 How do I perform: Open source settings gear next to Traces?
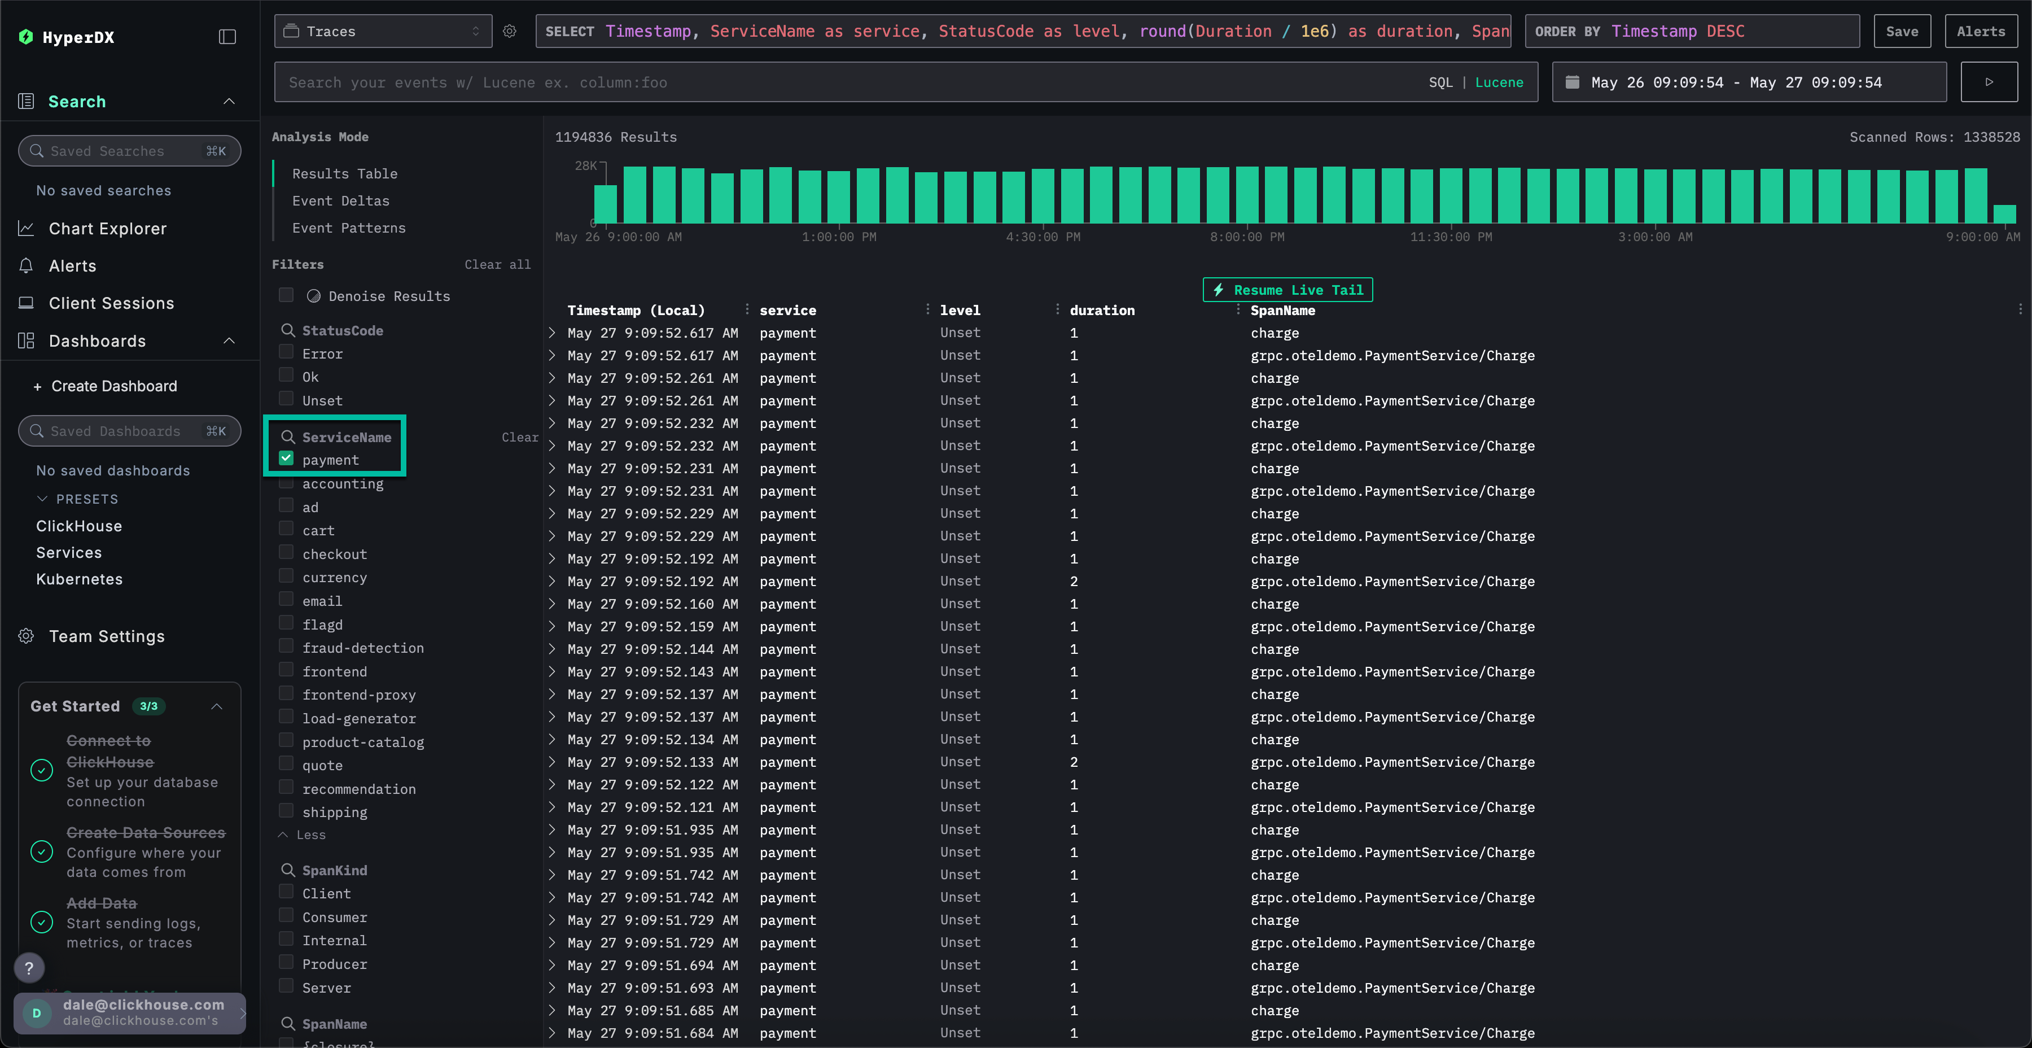click(510, 32)
